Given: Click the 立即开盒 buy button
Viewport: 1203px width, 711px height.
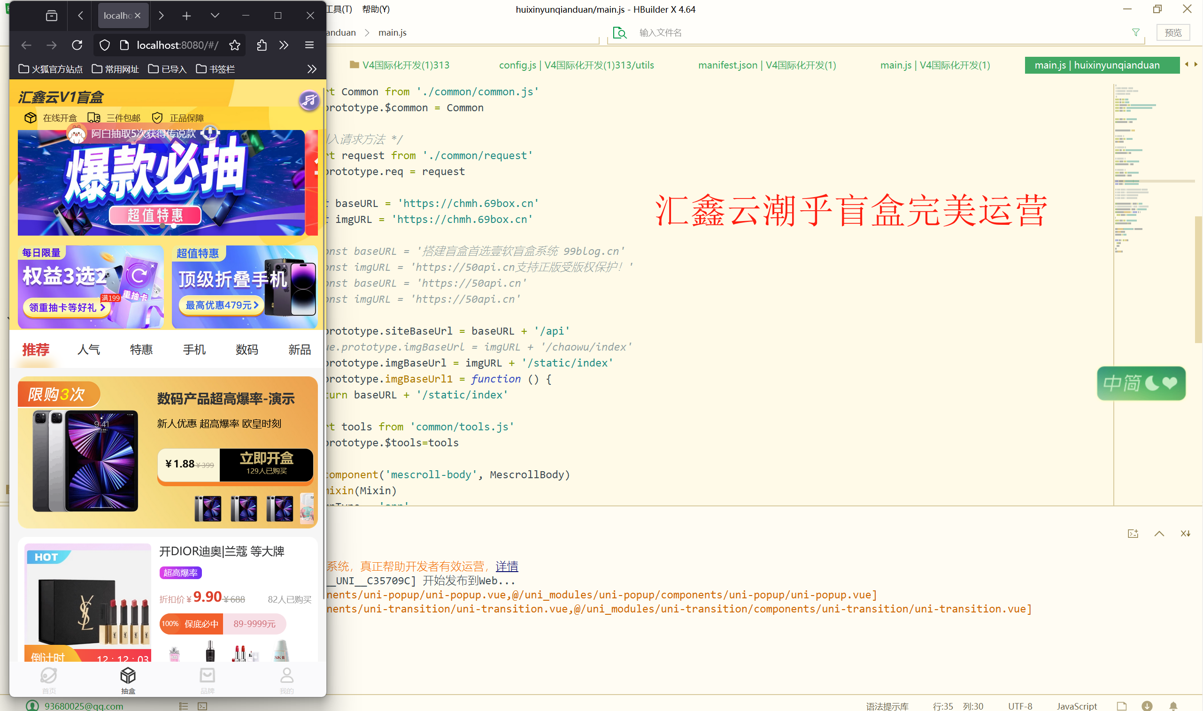Looking at the screenshot, I should [x=266, y=463].
